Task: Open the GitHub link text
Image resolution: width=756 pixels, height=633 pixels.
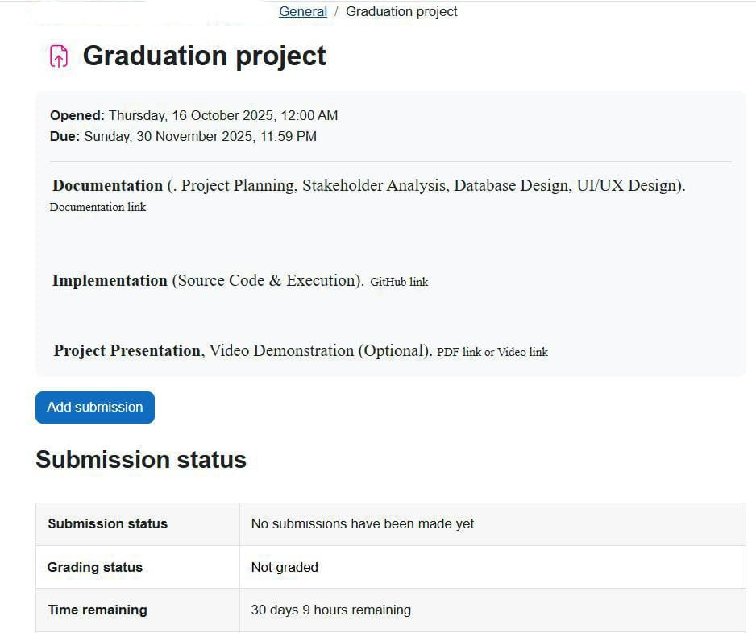Action: tap(399, 282)
